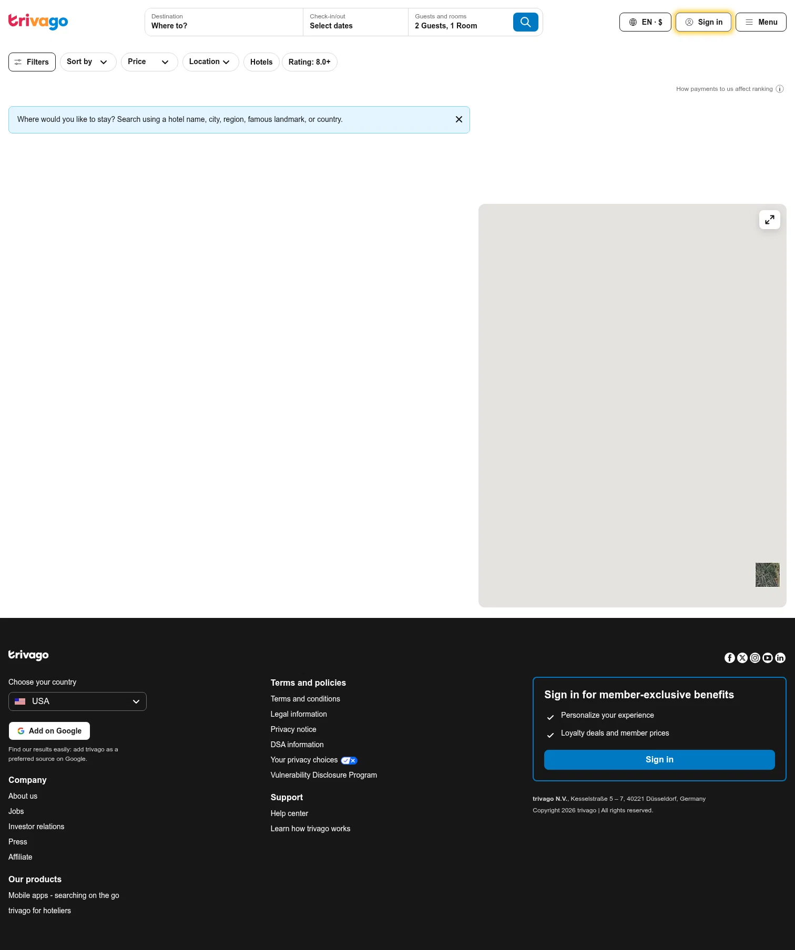Screen dimensions: 795x950
Task: Open Terms and conditions link
Action: coord(305,699)
